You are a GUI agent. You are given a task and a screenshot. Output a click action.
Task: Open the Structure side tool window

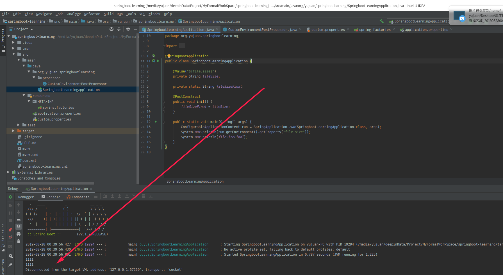[3, 237]
